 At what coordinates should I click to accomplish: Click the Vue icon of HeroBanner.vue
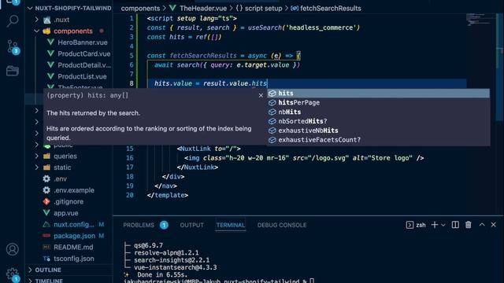tap(50, 42)
